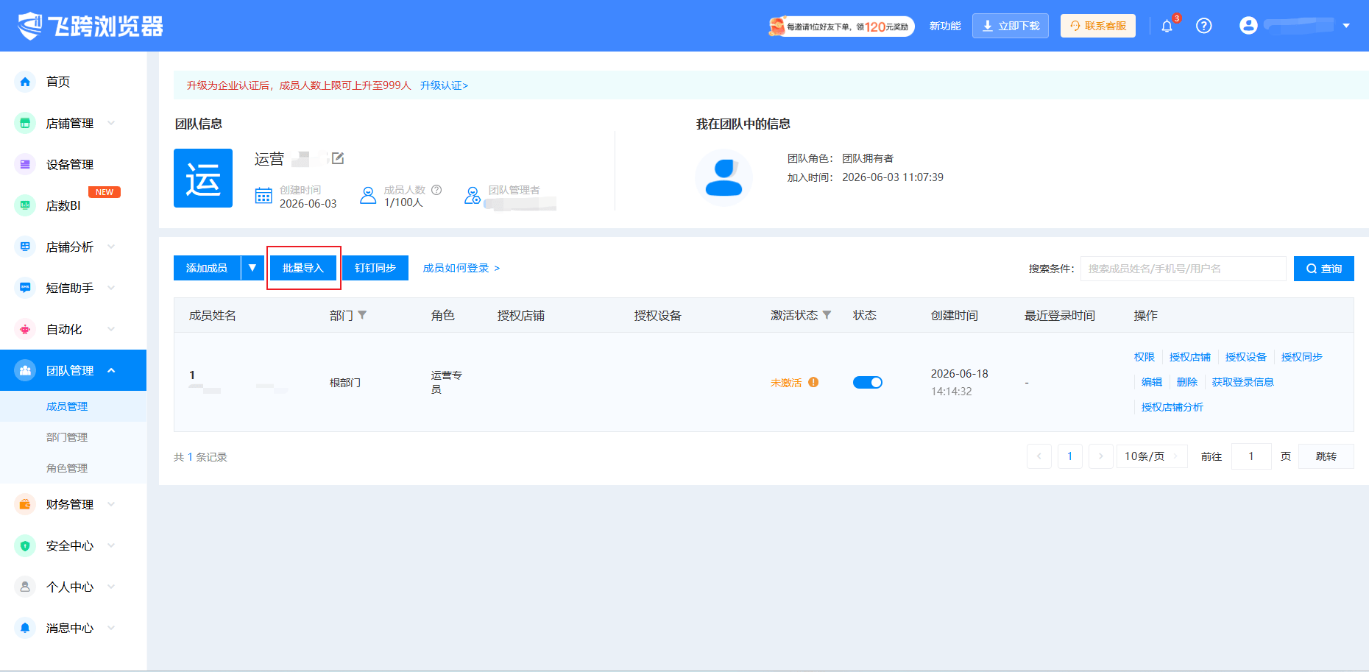The height and width of the screenshot is (672, 1369).
Task: Open the notification bell icon
Action: [x=1167, y=26]
